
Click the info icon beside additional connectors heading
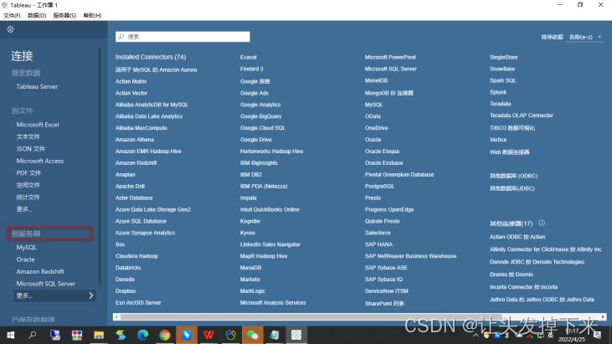(542, 223)
